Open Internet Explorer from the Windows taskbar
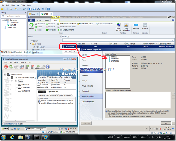 tap(12, 137)
